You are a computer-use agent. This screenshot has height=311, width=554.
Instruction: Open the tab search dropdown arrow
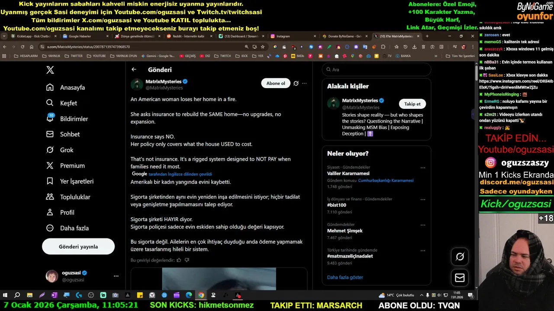tap(4, 36)
